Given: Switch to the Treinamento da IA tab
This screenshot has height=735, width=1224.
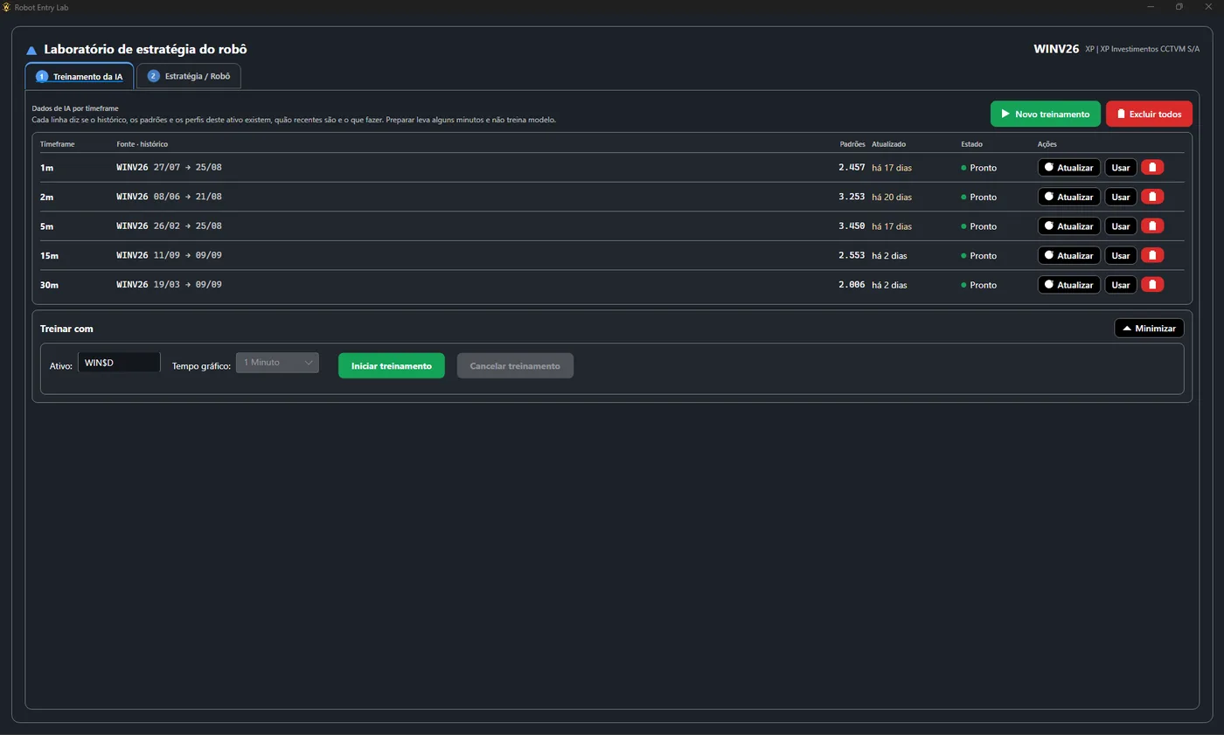Looking at the screenshot, I should coord(79,76).
